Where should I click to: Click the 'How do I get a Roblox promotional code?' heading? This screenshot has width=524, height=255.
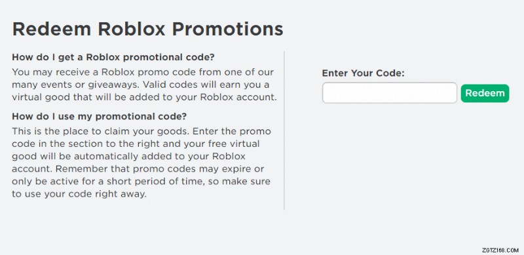[113, 57]
